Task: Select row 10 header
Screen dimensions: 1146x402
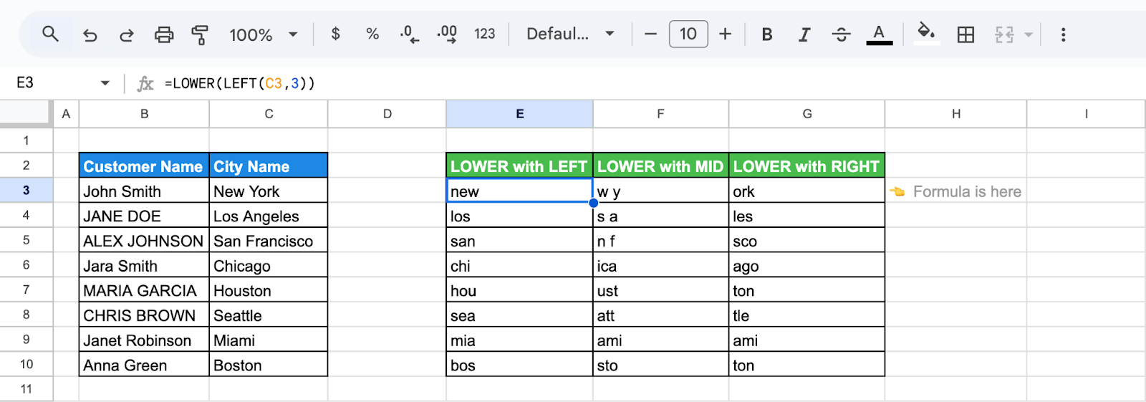Action: [x=27, y=364]
